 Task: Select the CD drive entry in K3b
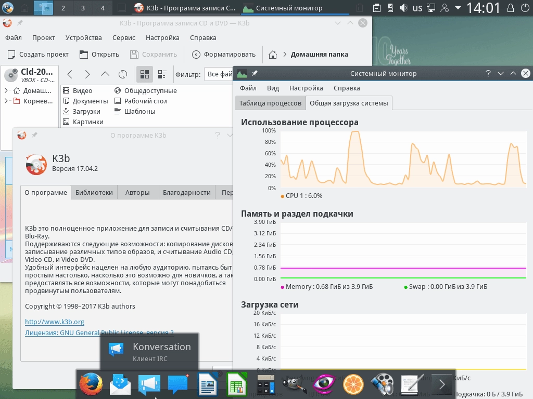click(x=30, y=75)
